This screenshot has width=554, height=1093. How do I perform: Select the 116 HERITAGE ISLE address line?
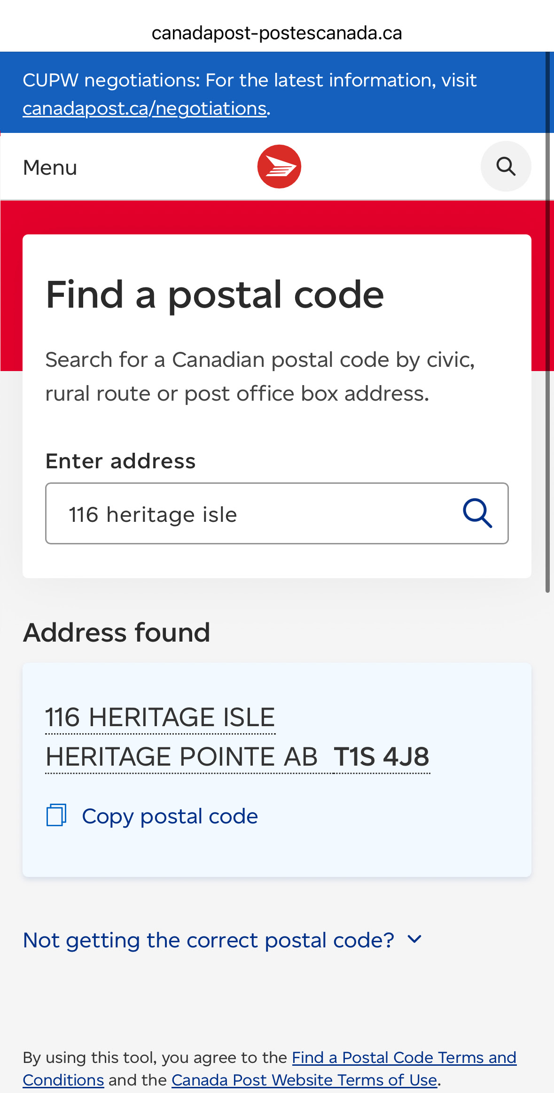[160, 718]
